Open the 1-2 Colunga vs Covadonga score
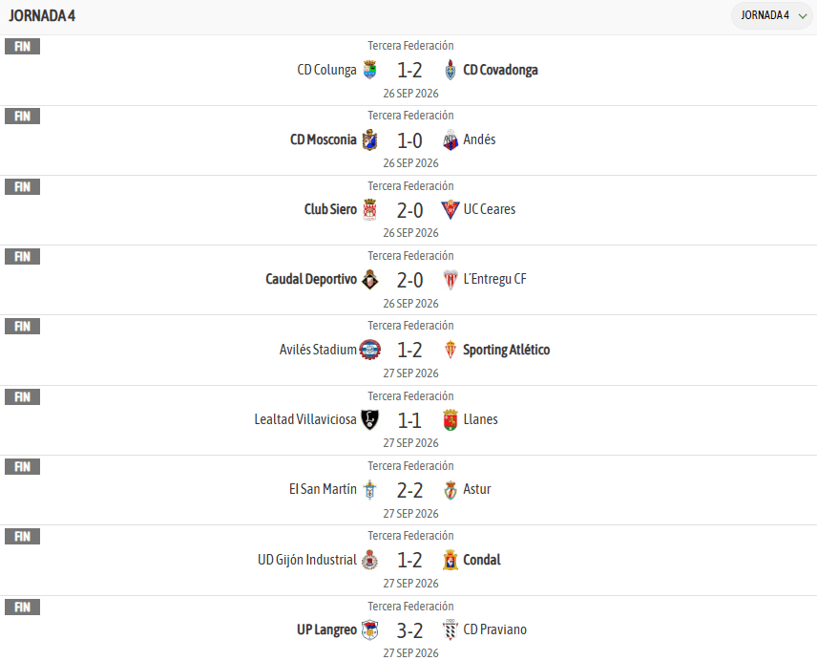817x661 pixels. coord(410,71)
